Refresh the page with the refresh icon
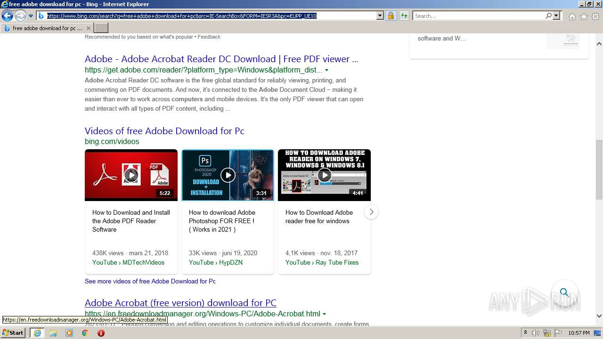Screen dimensions: 603x339 [404, 16]
